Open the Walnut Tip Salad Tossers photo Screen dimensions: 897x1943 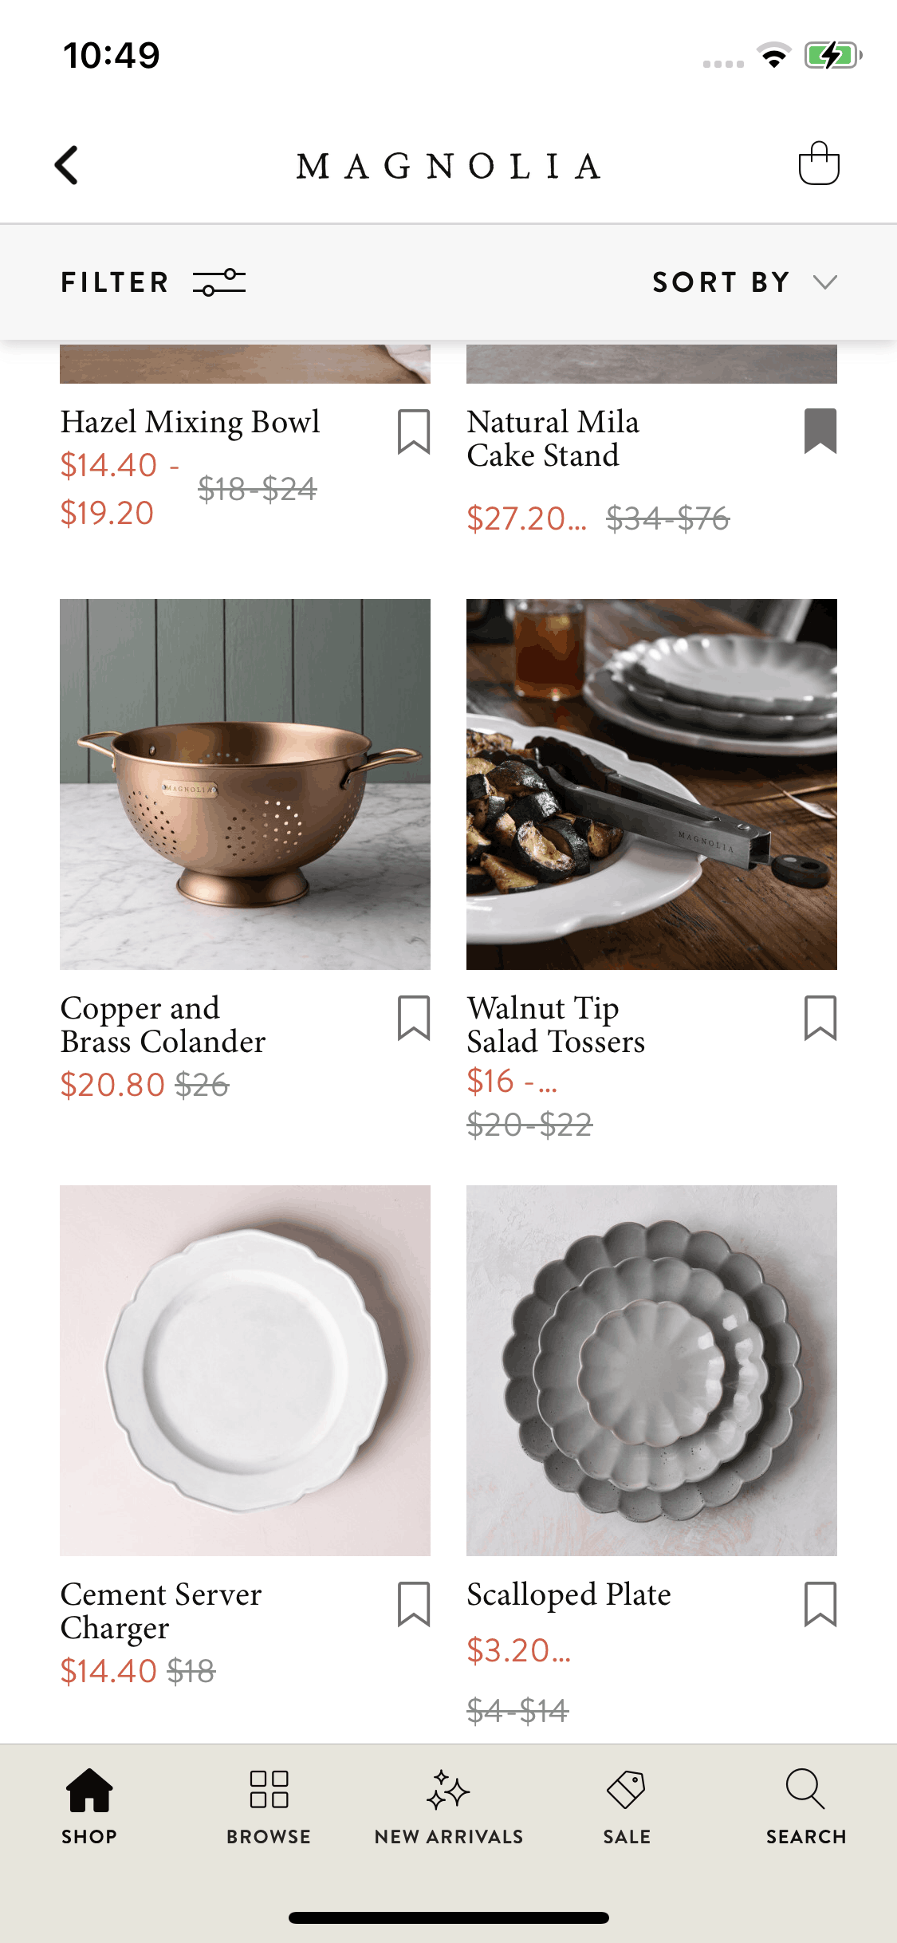pos(651,784)
